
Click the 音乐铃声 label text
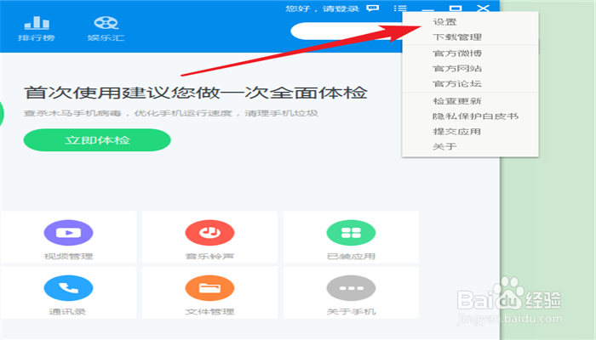click(209, 257)
